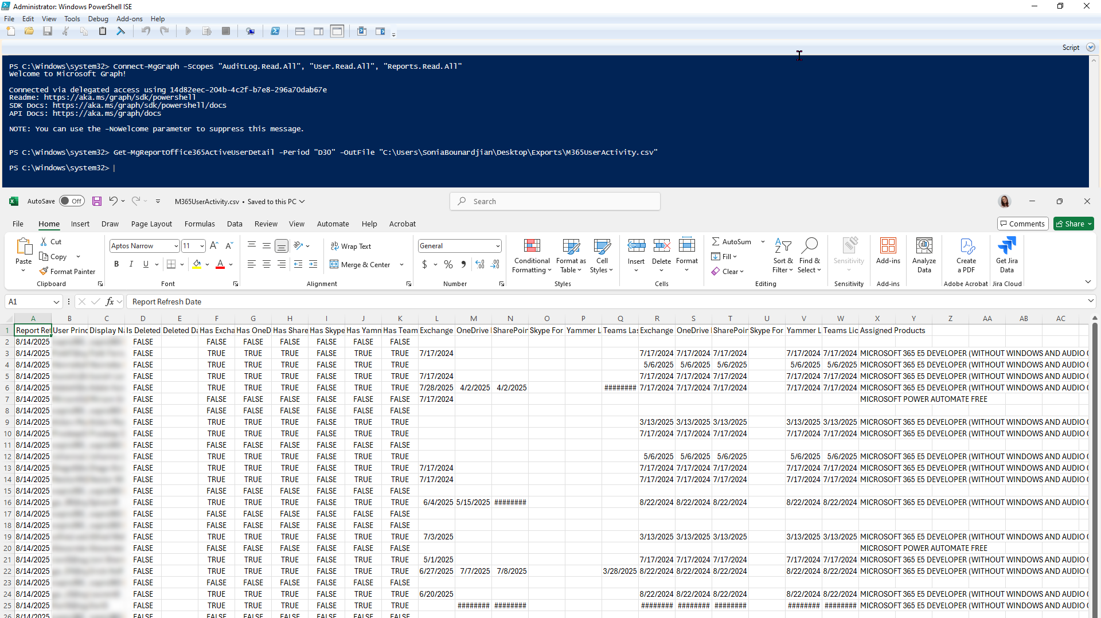Click Get Jira Data icon
The width and height of the screenshot is (1101, 618).
pyautogui.click(x=1007, y=246)
